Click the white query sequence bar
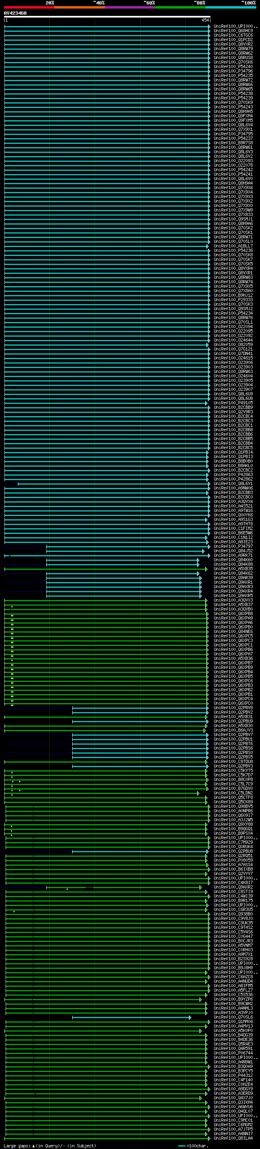 point(107,17)
